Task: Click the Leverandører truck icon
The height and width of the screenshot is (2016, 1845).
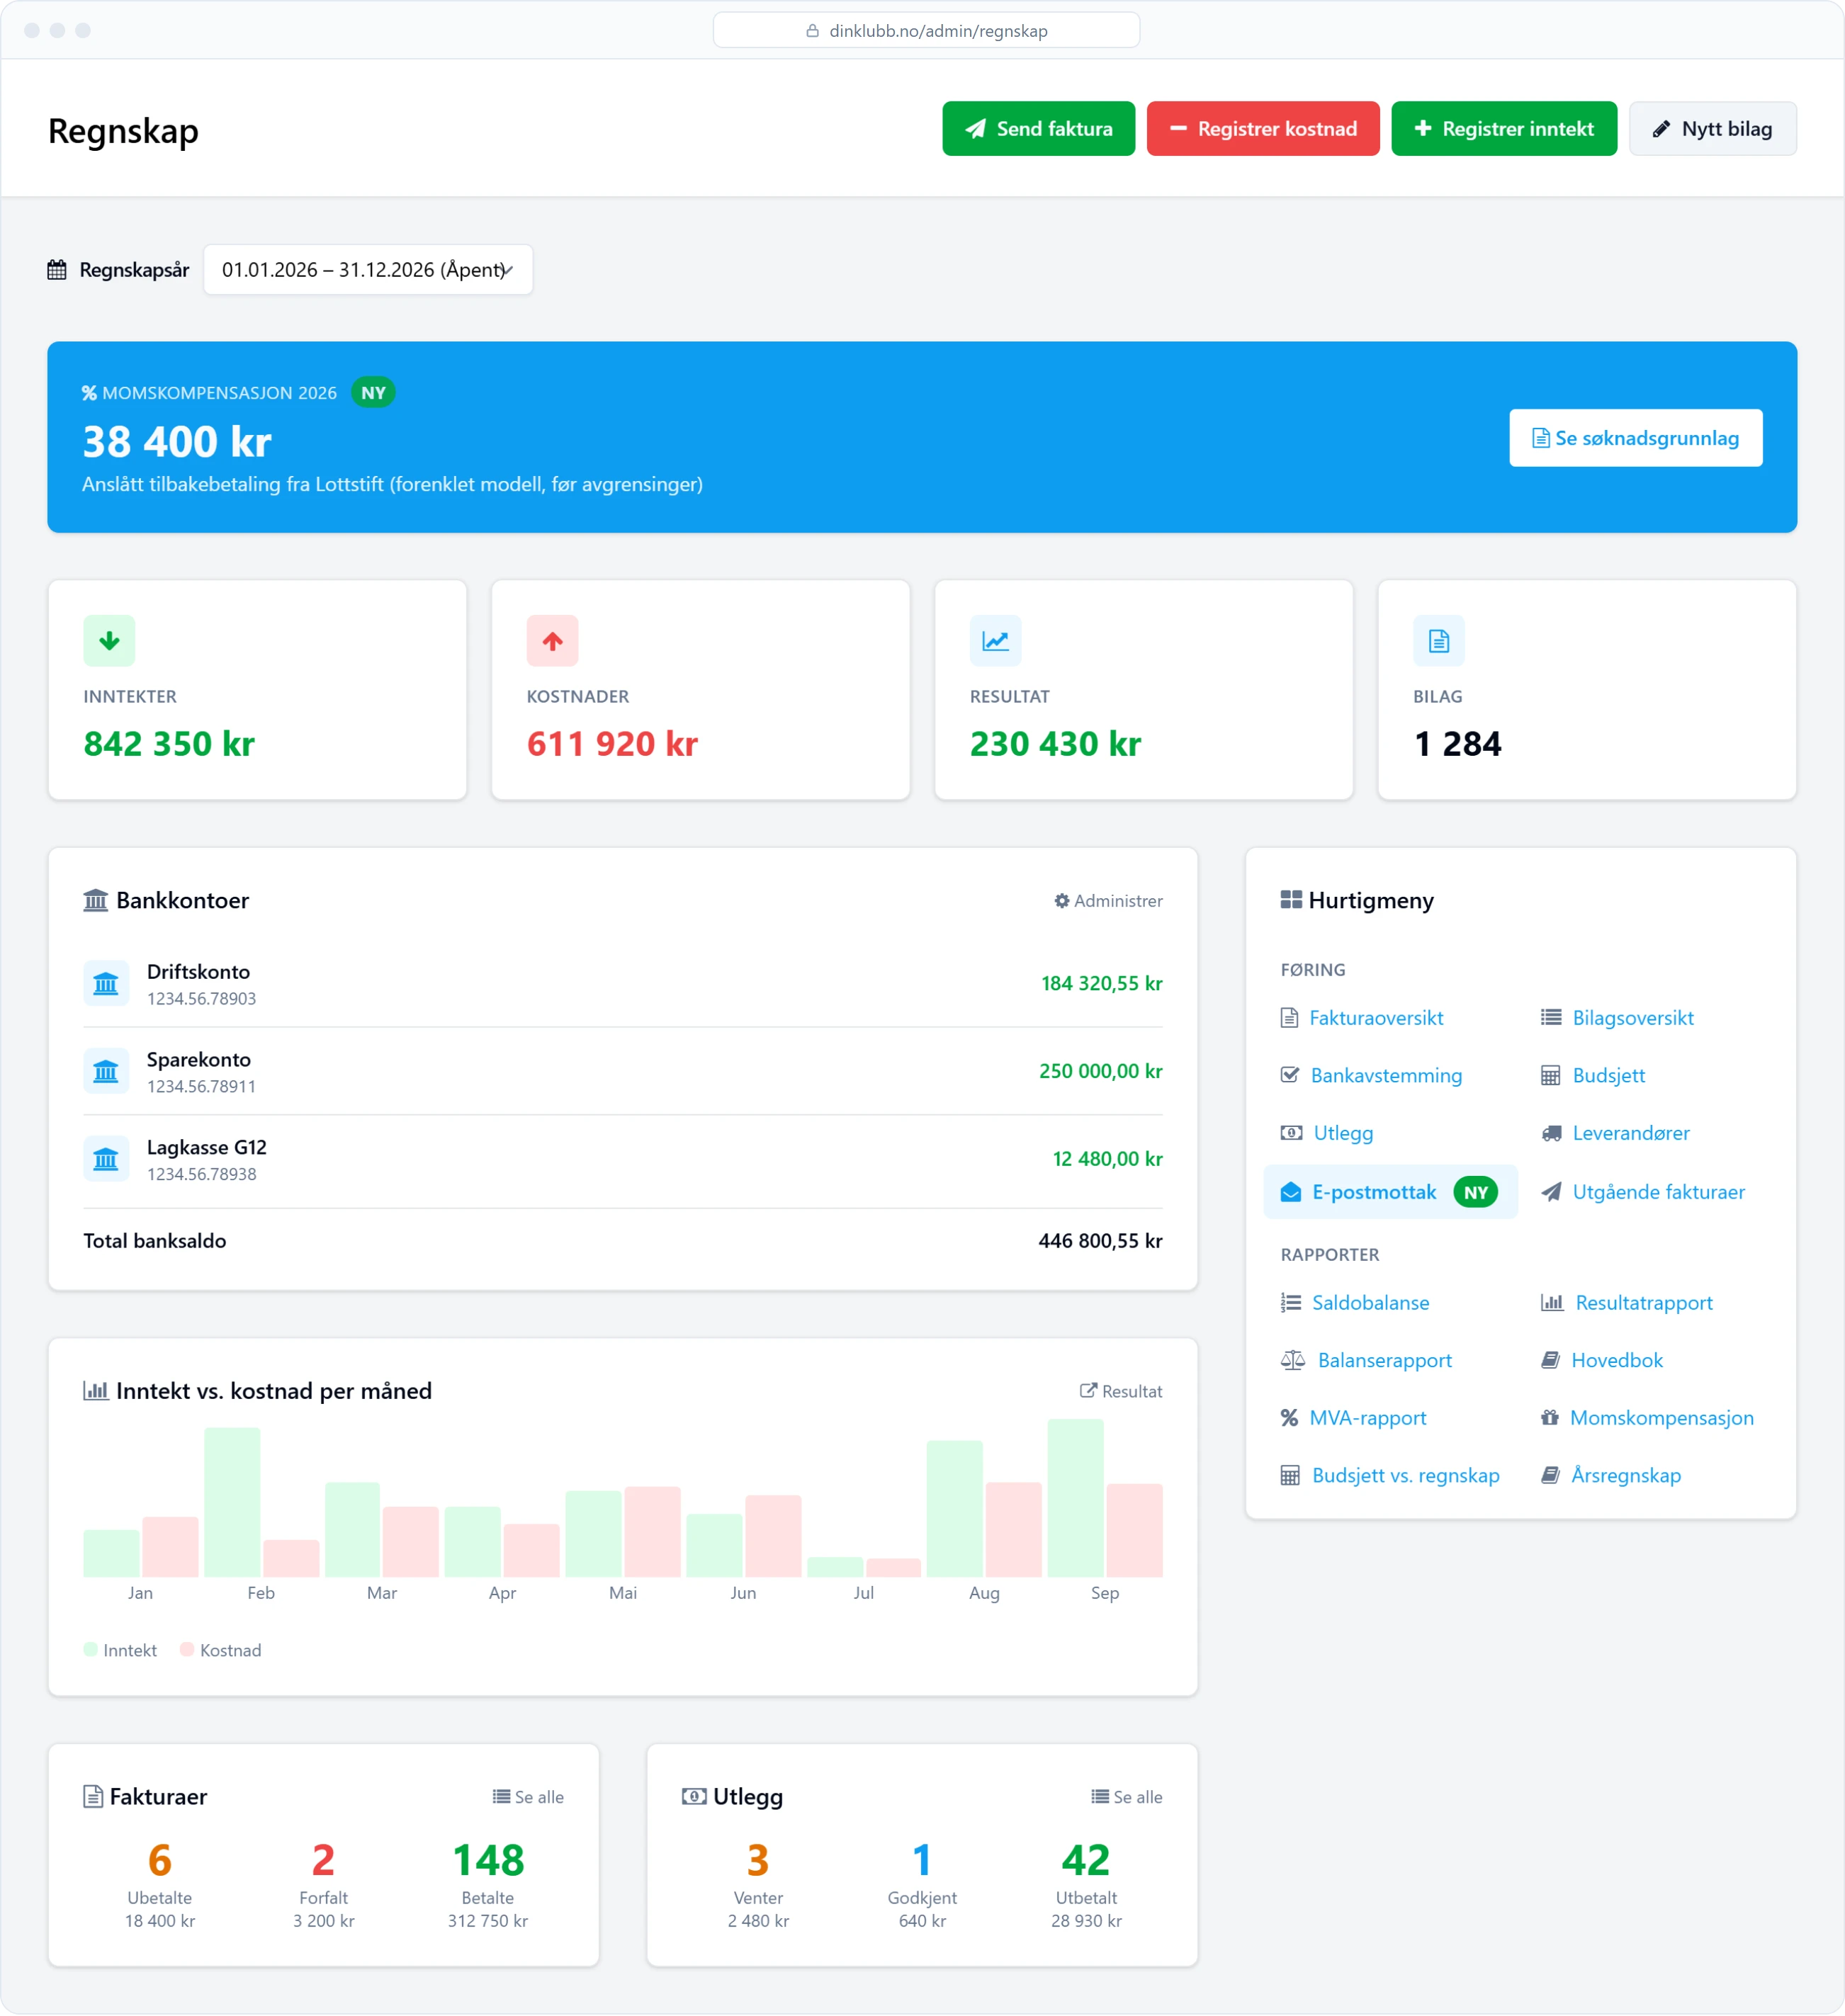Action: pos(1551,1133)
